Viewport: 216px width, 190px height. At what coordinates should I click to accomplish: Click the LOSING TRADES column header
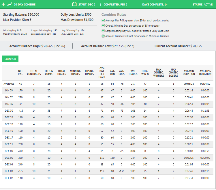tap(89, 72)
